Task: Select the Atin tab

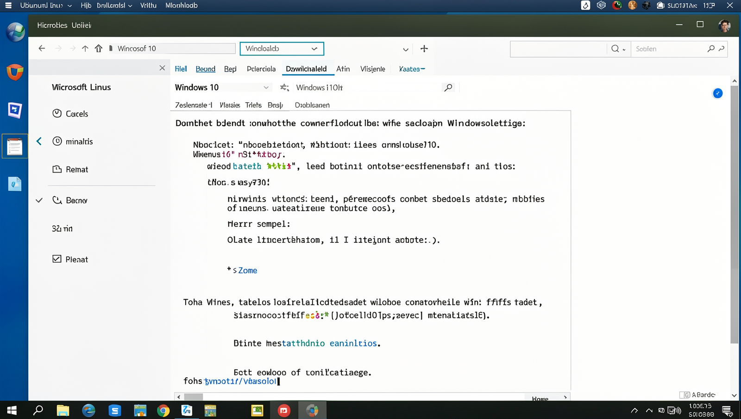Action: [343, 69]
